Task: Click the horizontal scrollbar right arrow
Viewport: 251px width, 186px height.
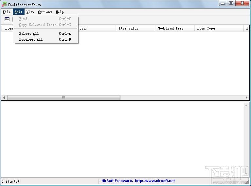Action: click(x=247, y=97)
